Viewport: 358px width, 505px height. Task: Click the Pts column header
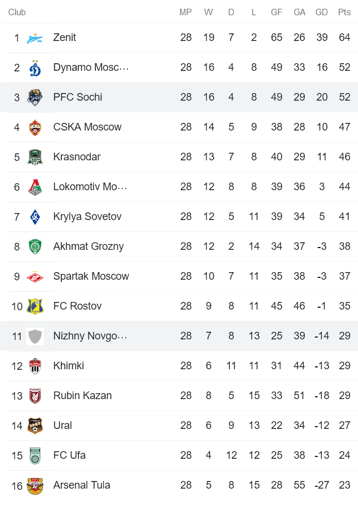point(345,12)
